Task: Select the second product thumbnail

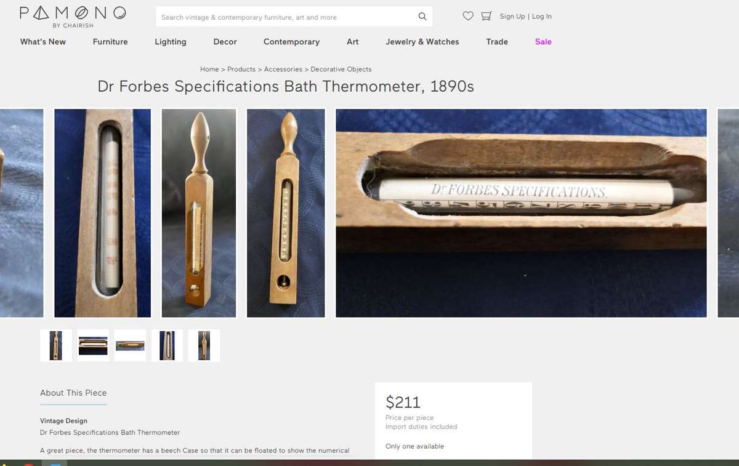Action: tap(93, 345)
